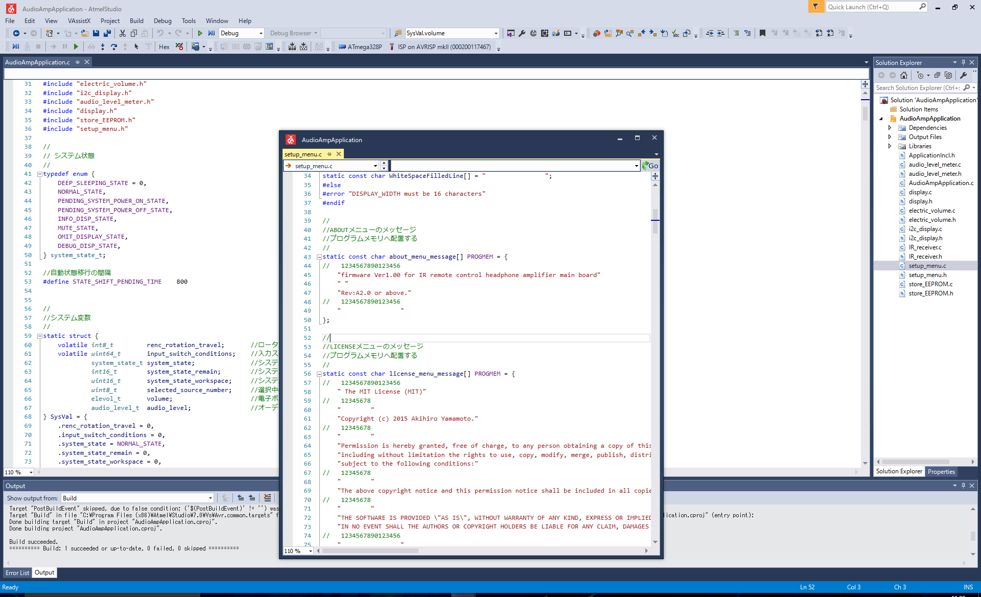
Task: Open the VAssistX menu
Action: 79,21
